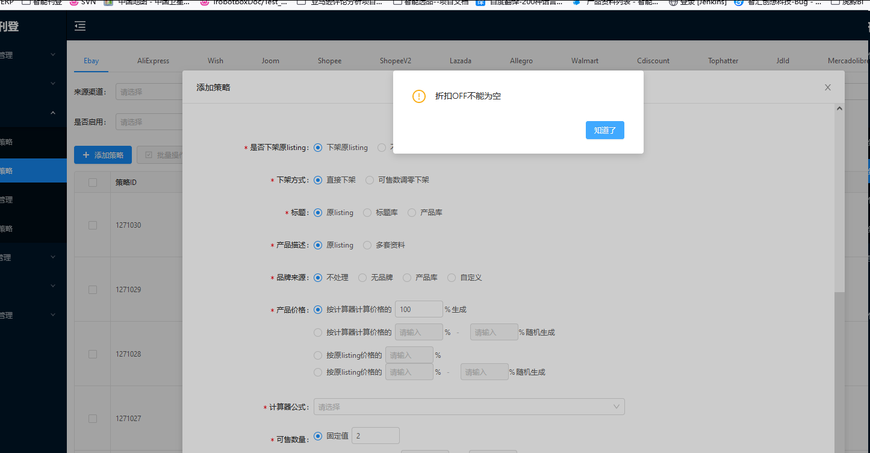Select 标题库 radio option
Screen dimensions: 870x453
pos(367,213)
